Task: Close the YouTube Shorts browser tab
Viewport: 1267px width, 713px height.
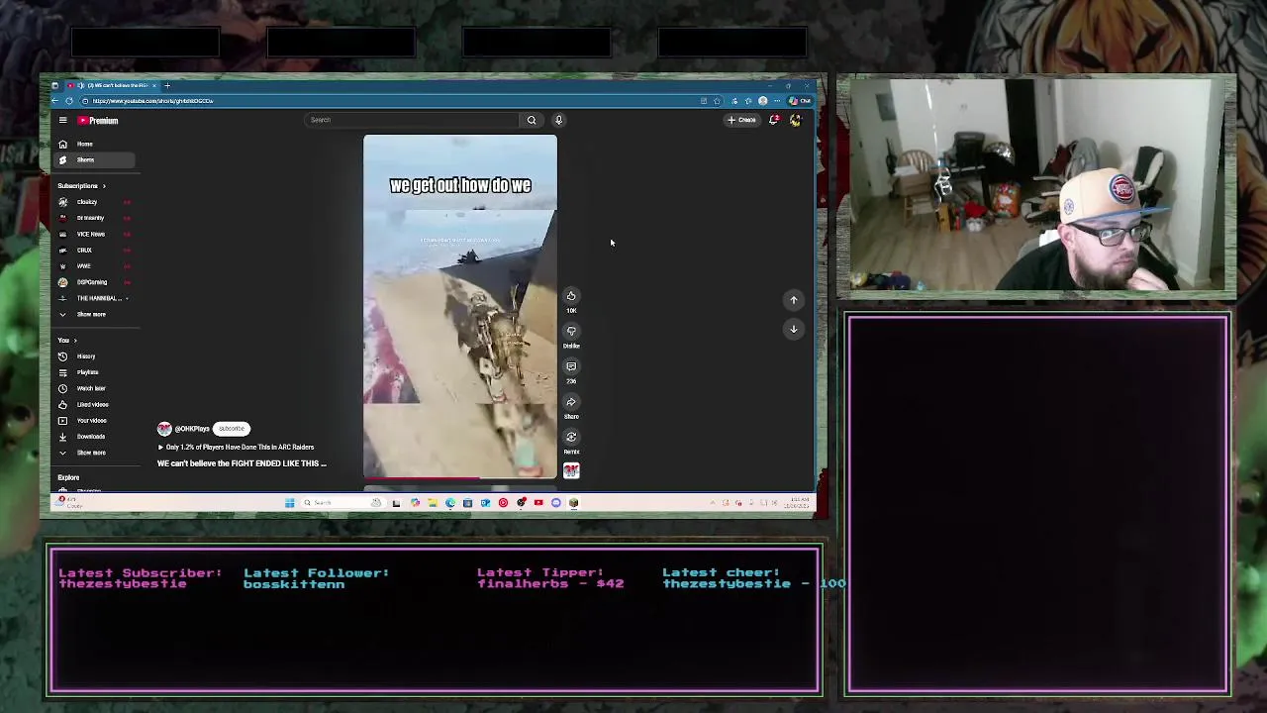Action: (x=154, y=85)
